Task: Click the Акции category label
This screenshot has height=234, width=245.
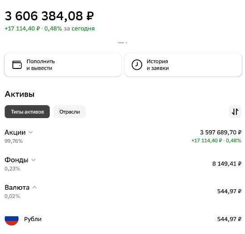Action: [x=15, y=132]
